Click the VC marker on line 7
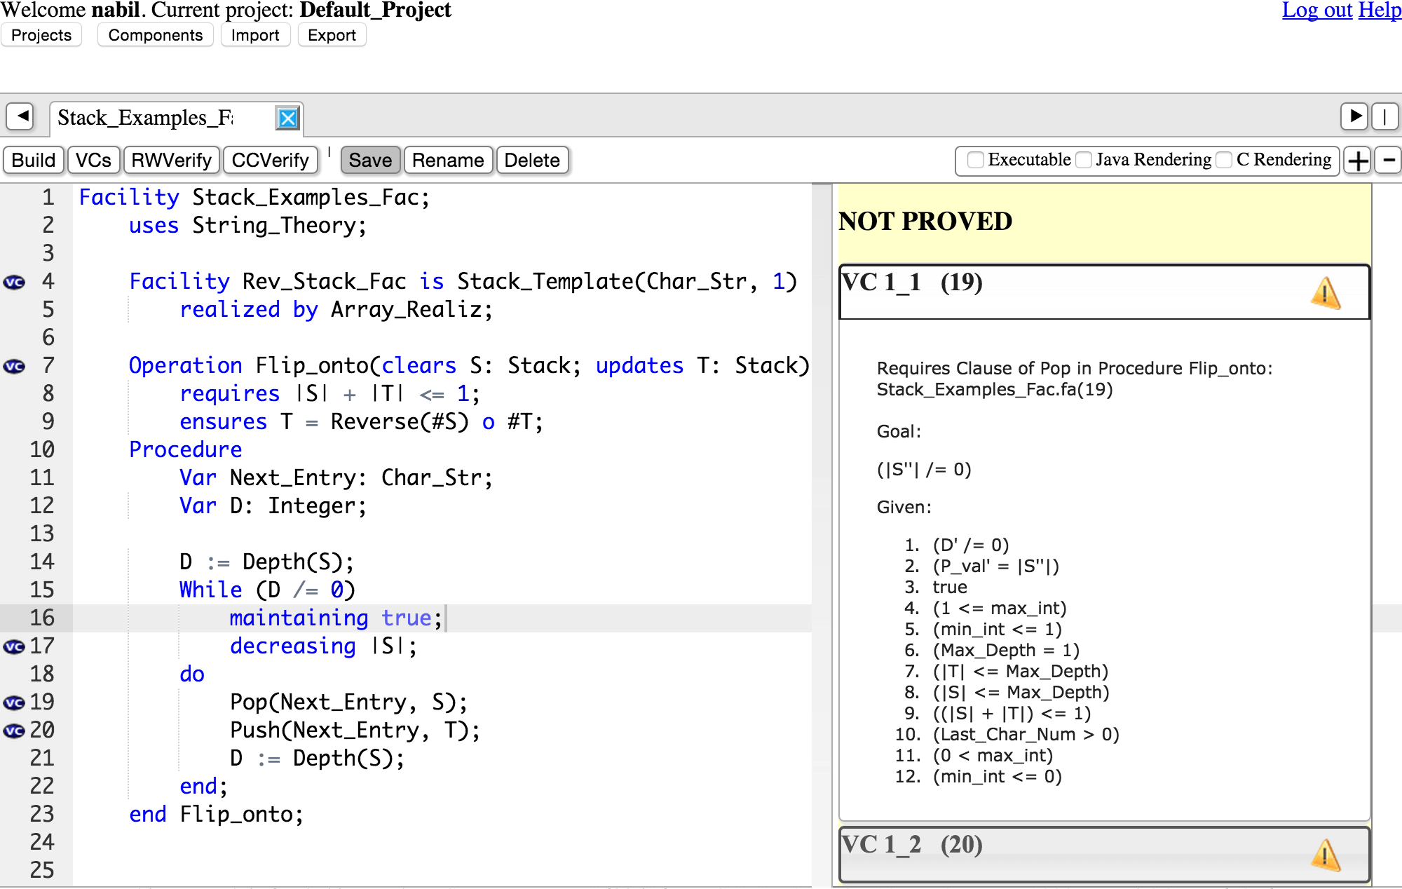1402x889 pixels. point(14,366)
